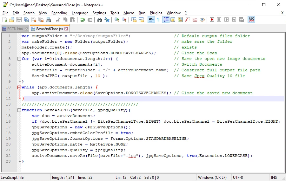Switch to the PCTN.html tab
The image size is (286, 181).
pos(15,29)
